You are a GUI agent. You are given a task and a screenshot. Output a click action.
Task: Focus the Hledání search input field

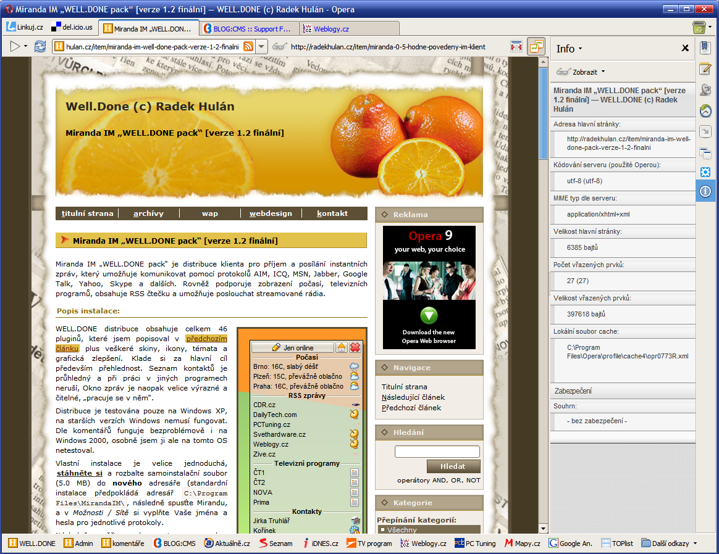(437, 452)
